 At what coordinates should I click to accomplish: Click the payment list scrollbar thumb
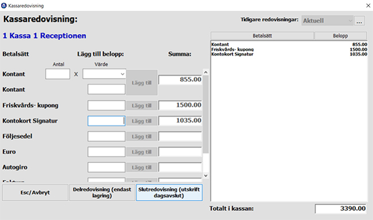[x=206, y=115]
